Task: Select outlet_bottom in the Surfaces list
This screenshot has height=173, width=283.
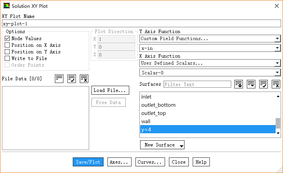Action: 158,105
